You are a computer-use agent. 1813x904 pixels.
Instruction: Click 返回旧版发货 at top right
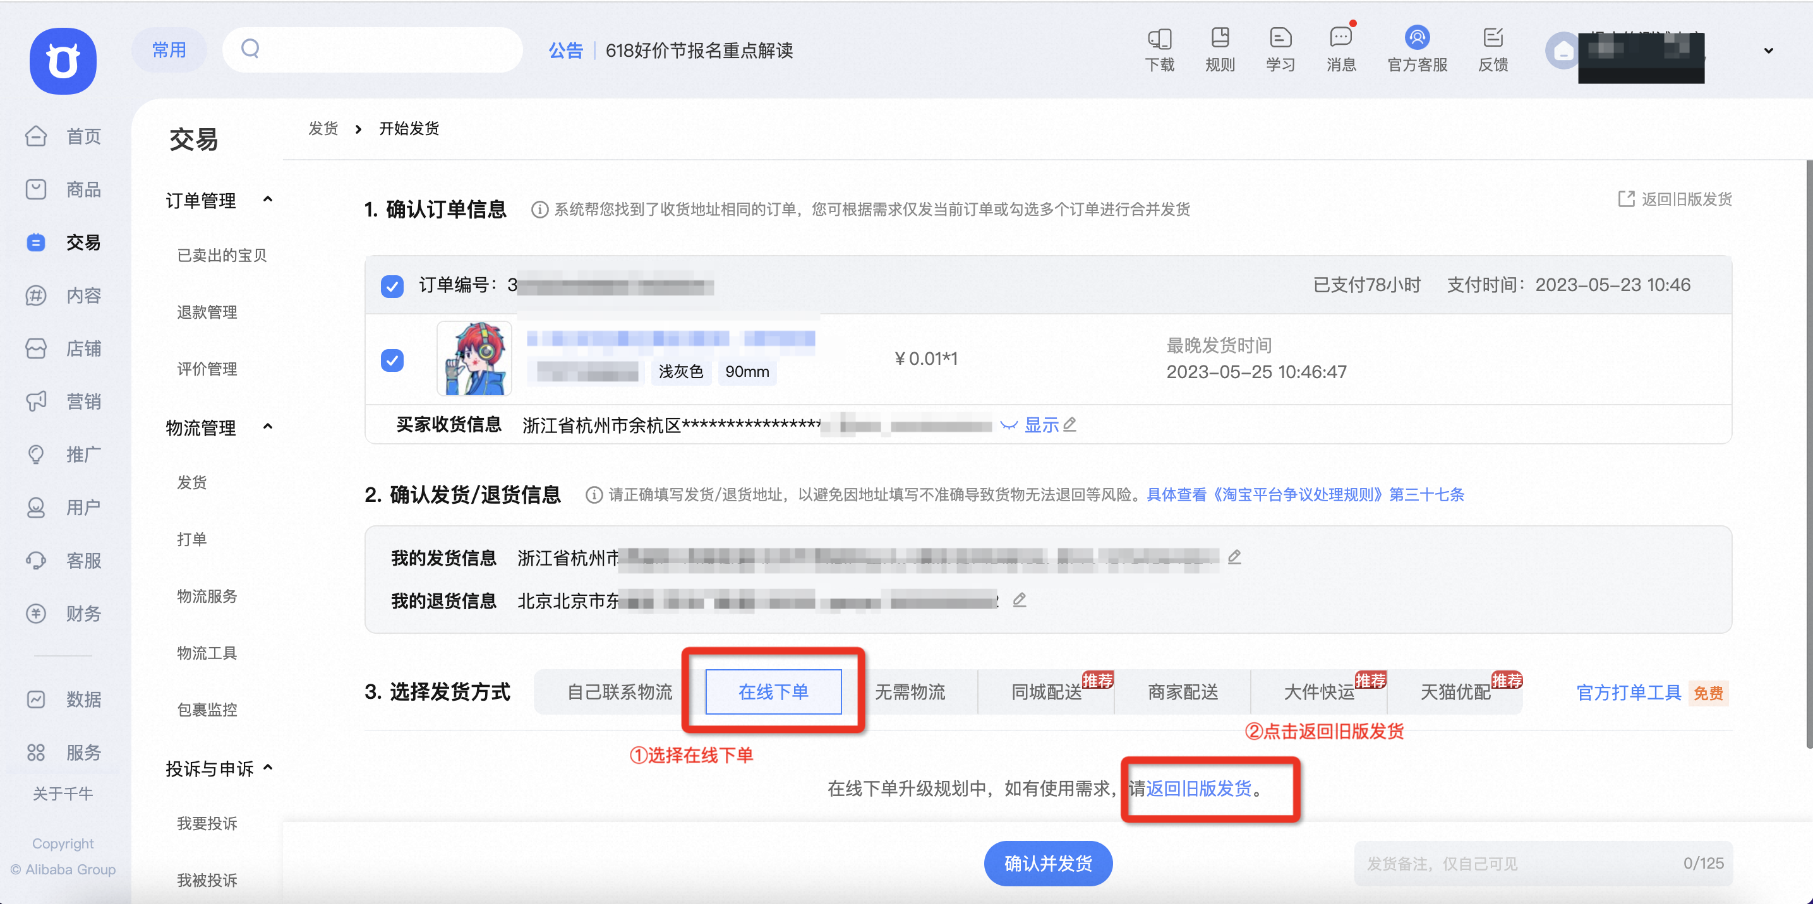pos(1675,199)
